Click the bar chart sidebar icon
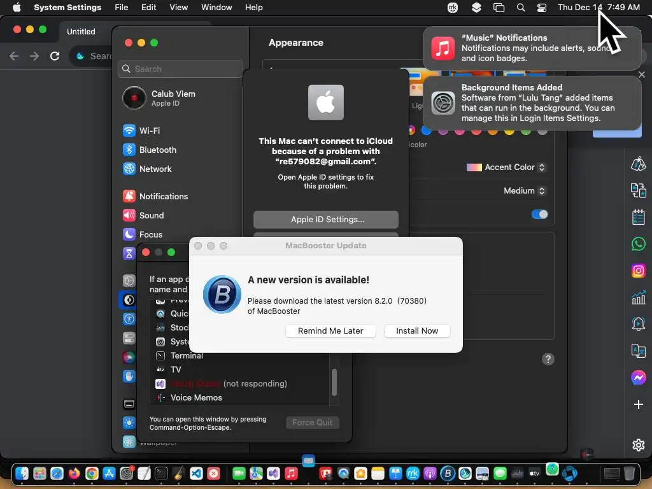This screenshot has width=652, height=489. coord(638,297)
